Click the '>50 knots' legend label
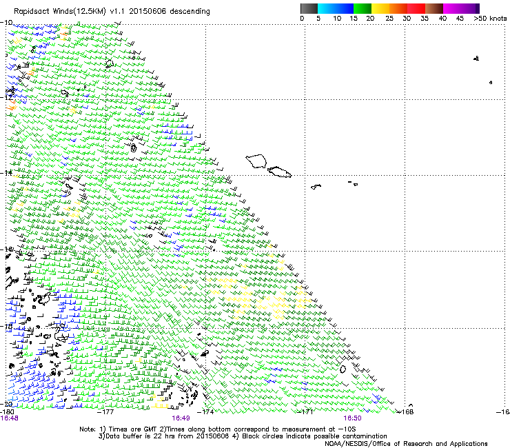The image size is (510, 448). (x=490, y=19)
